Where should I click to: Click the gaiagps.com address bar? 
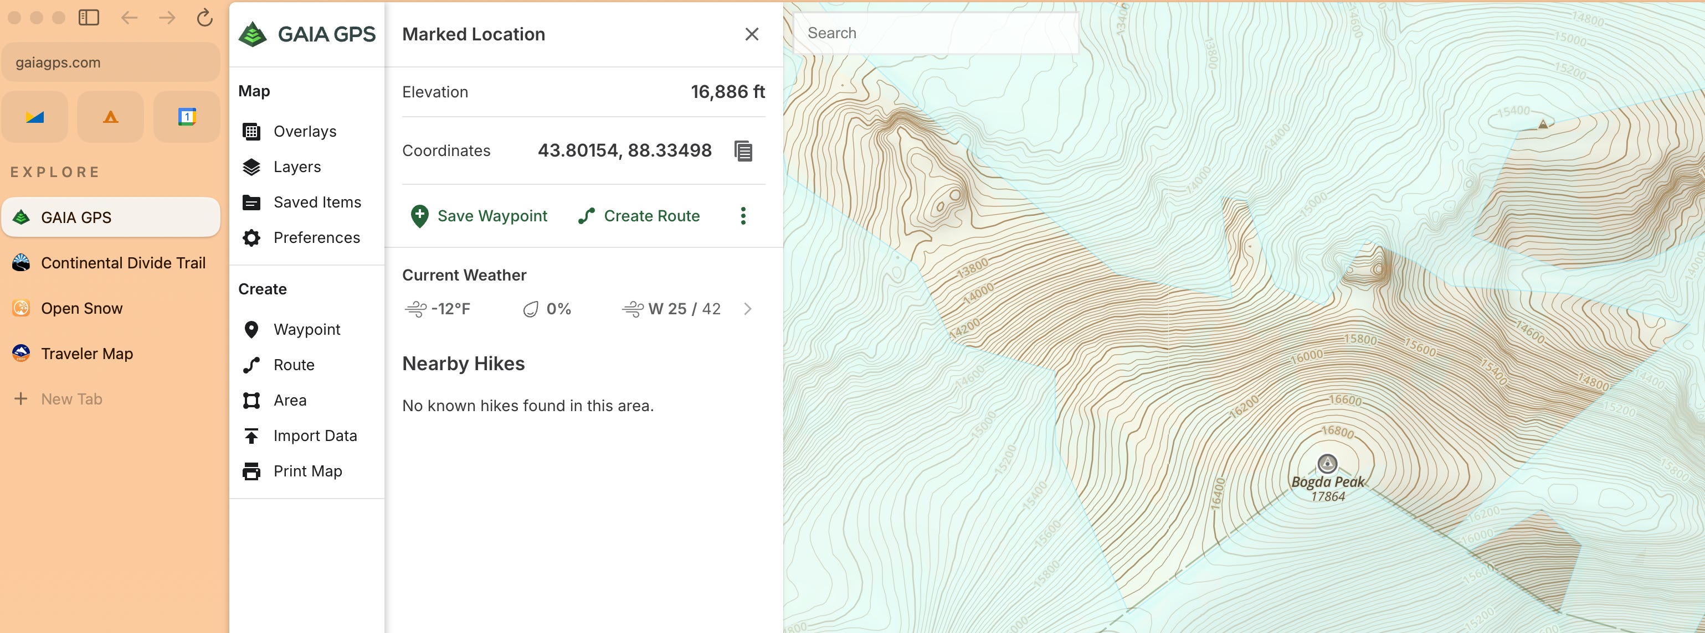pyautogui.click(x=111, y=63)
